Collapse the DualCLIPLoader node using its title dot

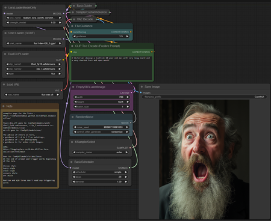5,54
